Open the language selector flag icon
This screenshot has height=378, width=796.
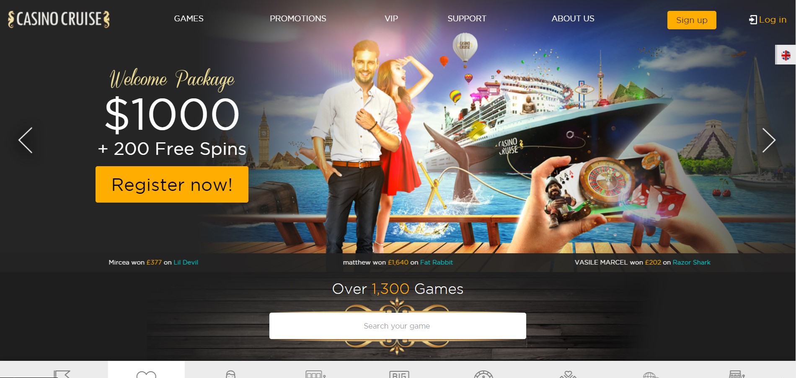coord(786,55)
